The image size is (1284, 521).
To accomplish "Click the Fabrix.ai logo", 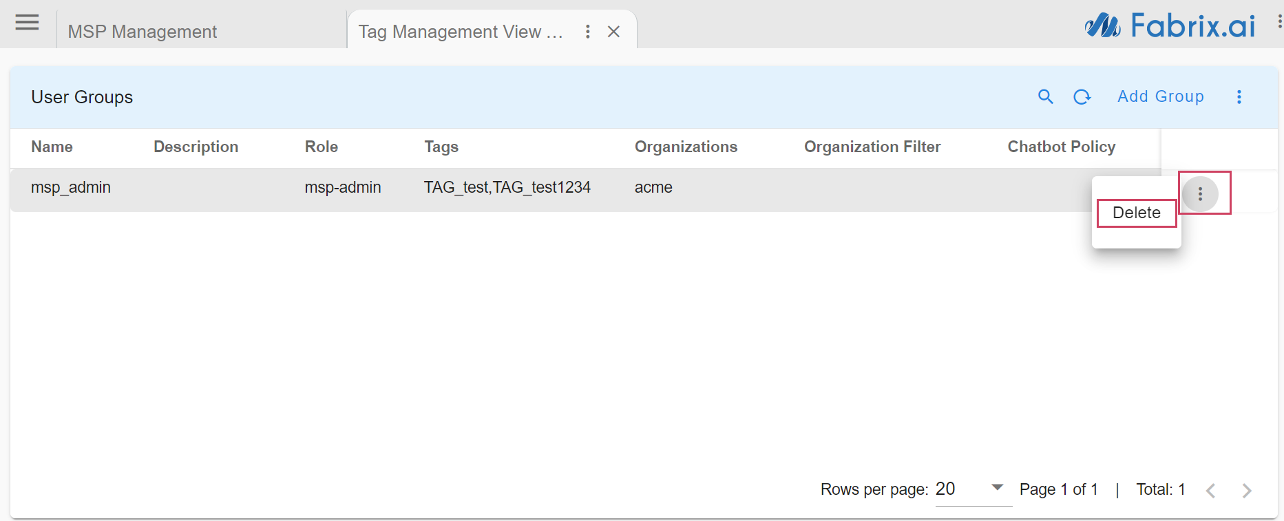I will pos(1170,26).
